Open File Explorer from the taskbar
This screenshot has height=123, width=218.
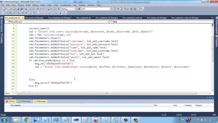coord(16,120)
